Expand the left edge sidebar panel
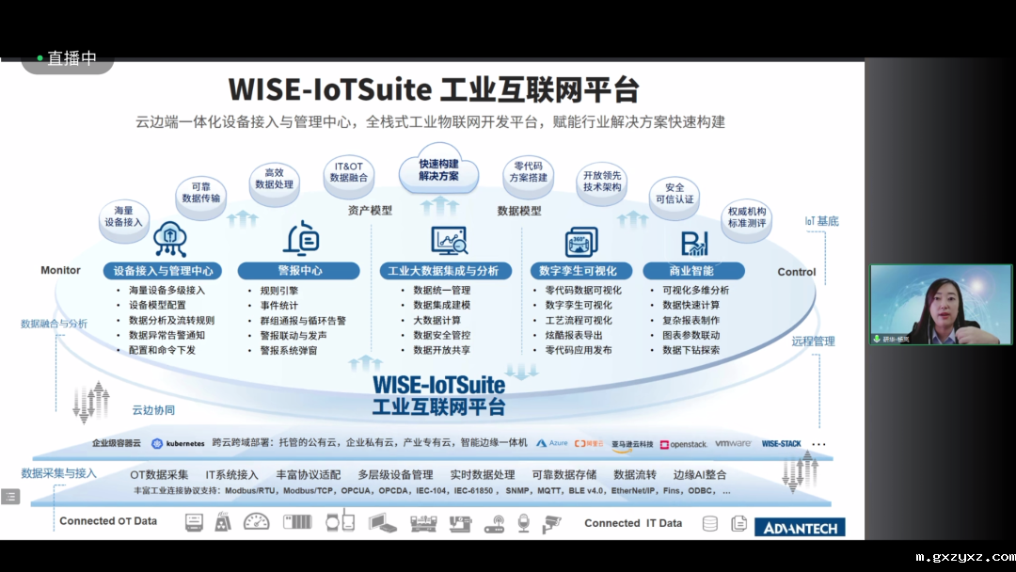The image size is (1016, 572). coord(10,496)
